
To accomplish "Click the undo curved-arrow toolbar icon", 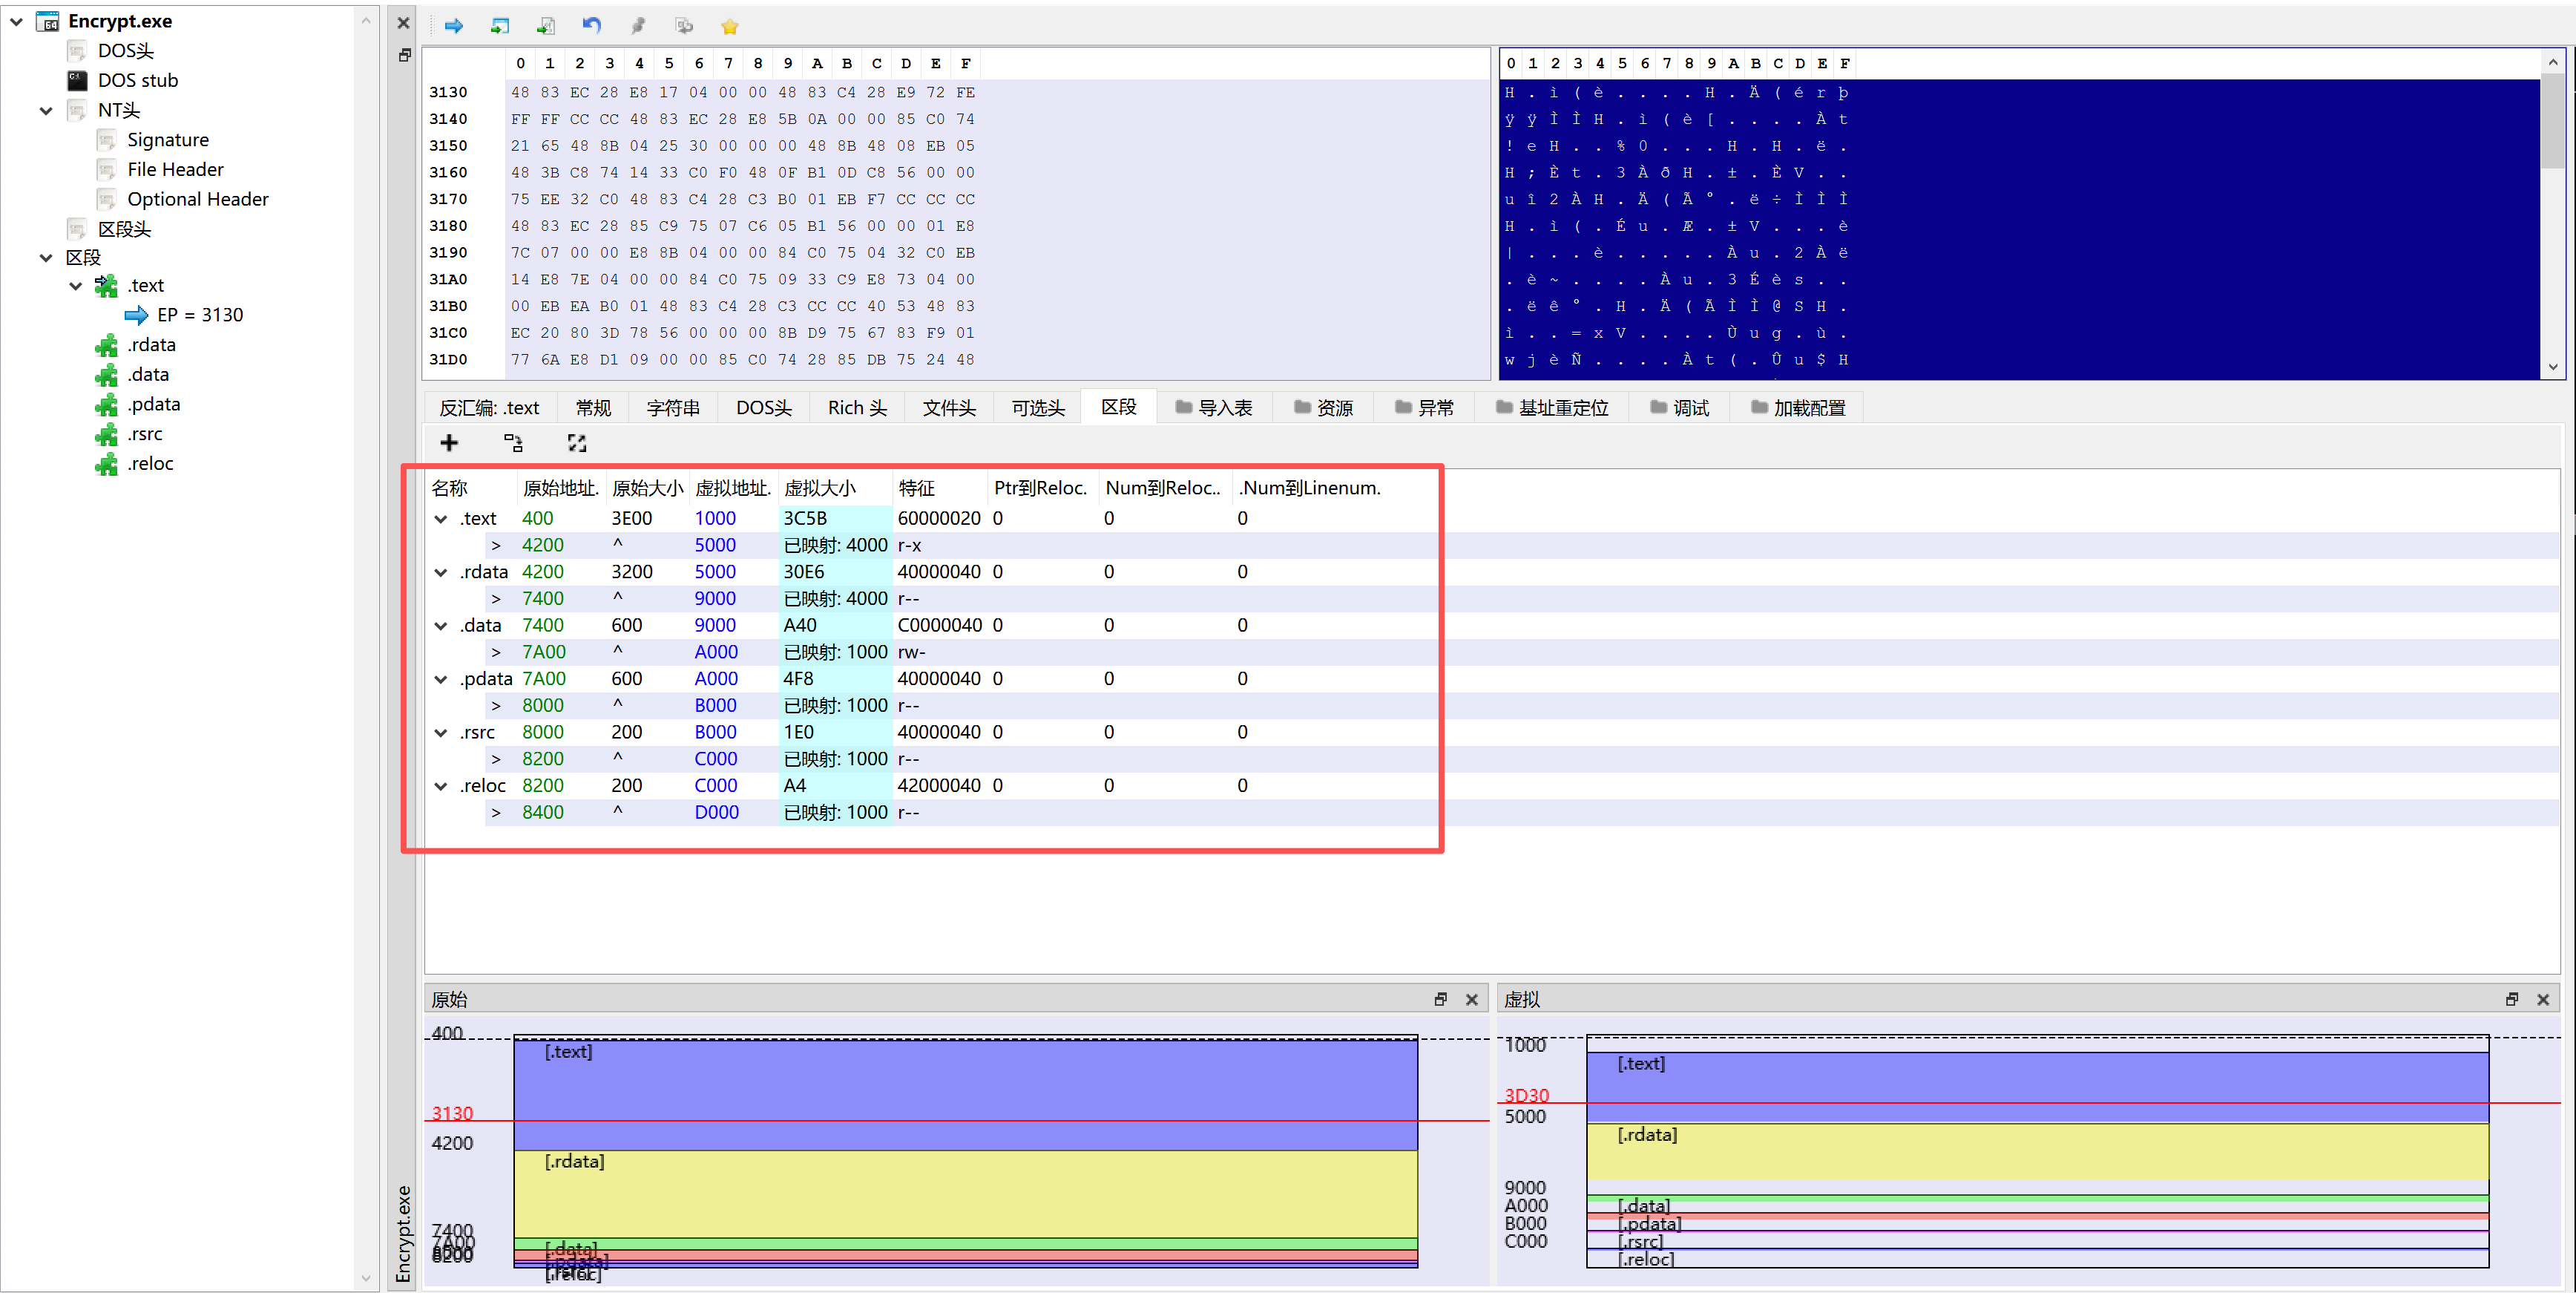I will 592,26.
